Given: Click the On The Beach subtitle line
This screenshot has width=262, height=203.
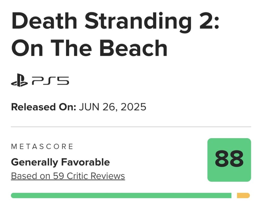Looking at the screenshot, I should pyautogui.click(x=89, y=48).
